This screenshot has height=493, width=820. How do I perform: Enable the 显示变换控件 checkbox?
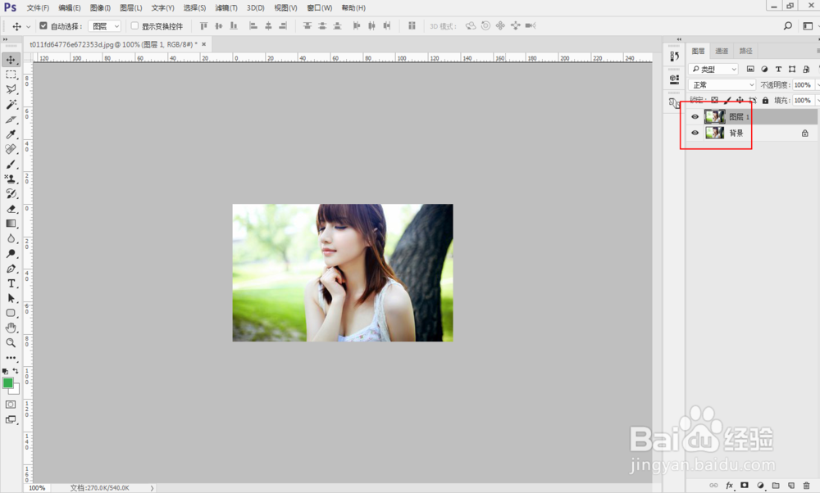click(x=135, y=25)
